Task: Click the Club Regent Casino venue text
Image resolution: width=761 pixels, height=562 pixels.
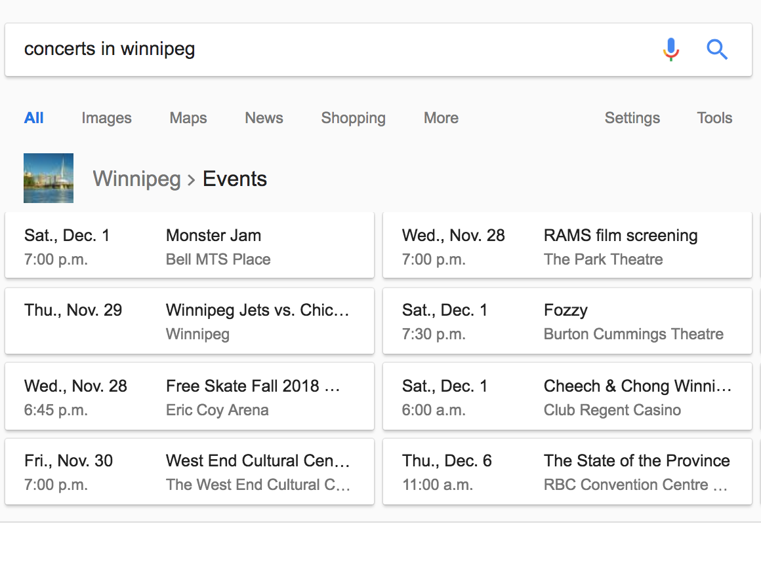Action: point(612,410)
